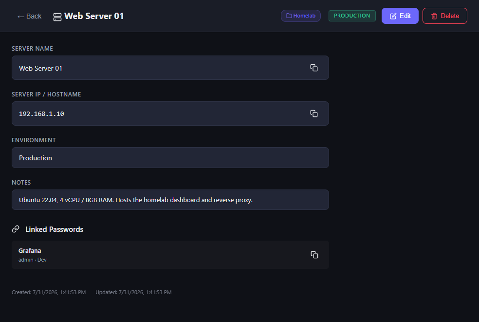Click the 192.168.1.10 hostname field
This screenshot has width=479, height=322.
(170, 114)
